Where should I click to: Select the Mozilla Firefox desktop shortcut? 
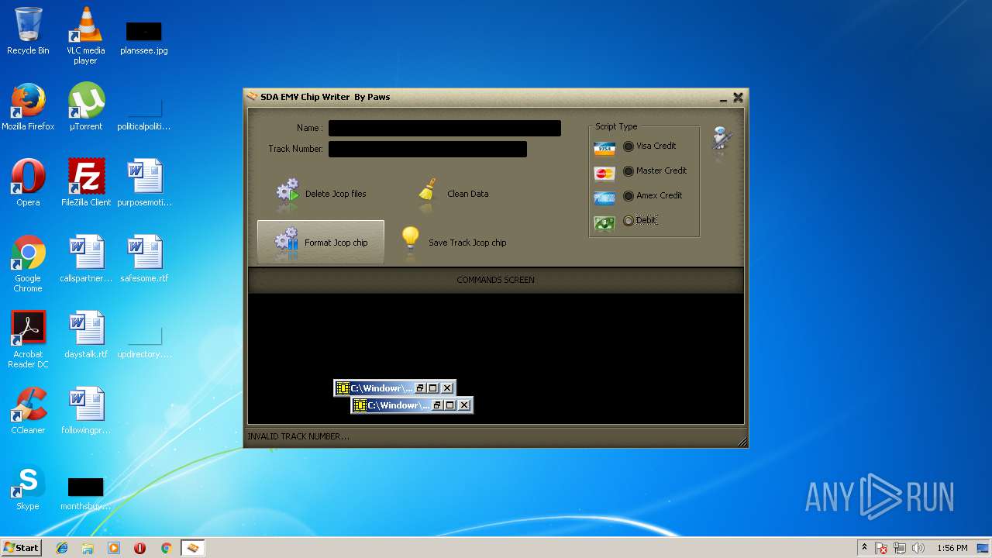[x=28, y=107]
